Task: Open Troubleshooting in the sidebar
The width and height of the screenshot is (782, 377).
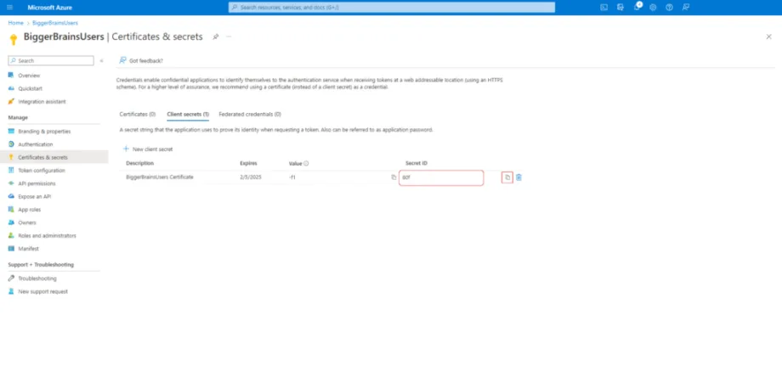Action: pos(37,279)
